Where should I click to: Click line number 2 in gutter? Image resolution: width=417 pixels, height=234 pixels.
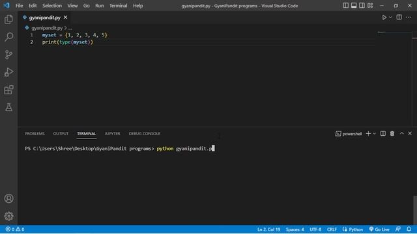32,42
